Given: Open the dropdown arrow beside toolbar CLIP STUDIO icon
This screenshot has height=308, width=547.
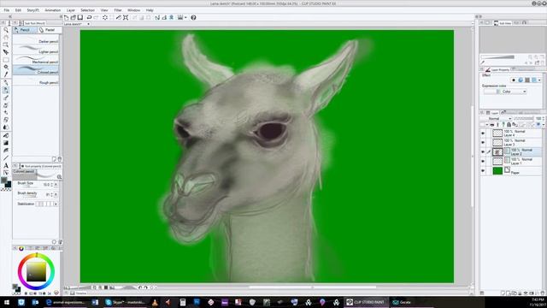Looking at the screenshot, I should point(185,17).
